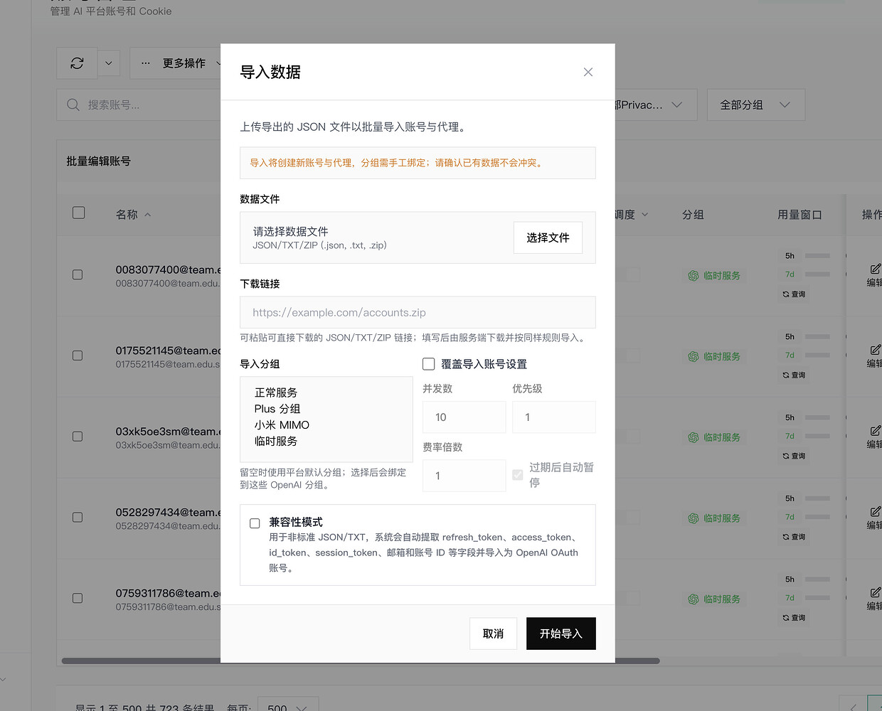Enable 覆盖导入账号设置 checkbox
Viewport: 882px width, 711px height.
pyautogui.click(x=429, y=364)
